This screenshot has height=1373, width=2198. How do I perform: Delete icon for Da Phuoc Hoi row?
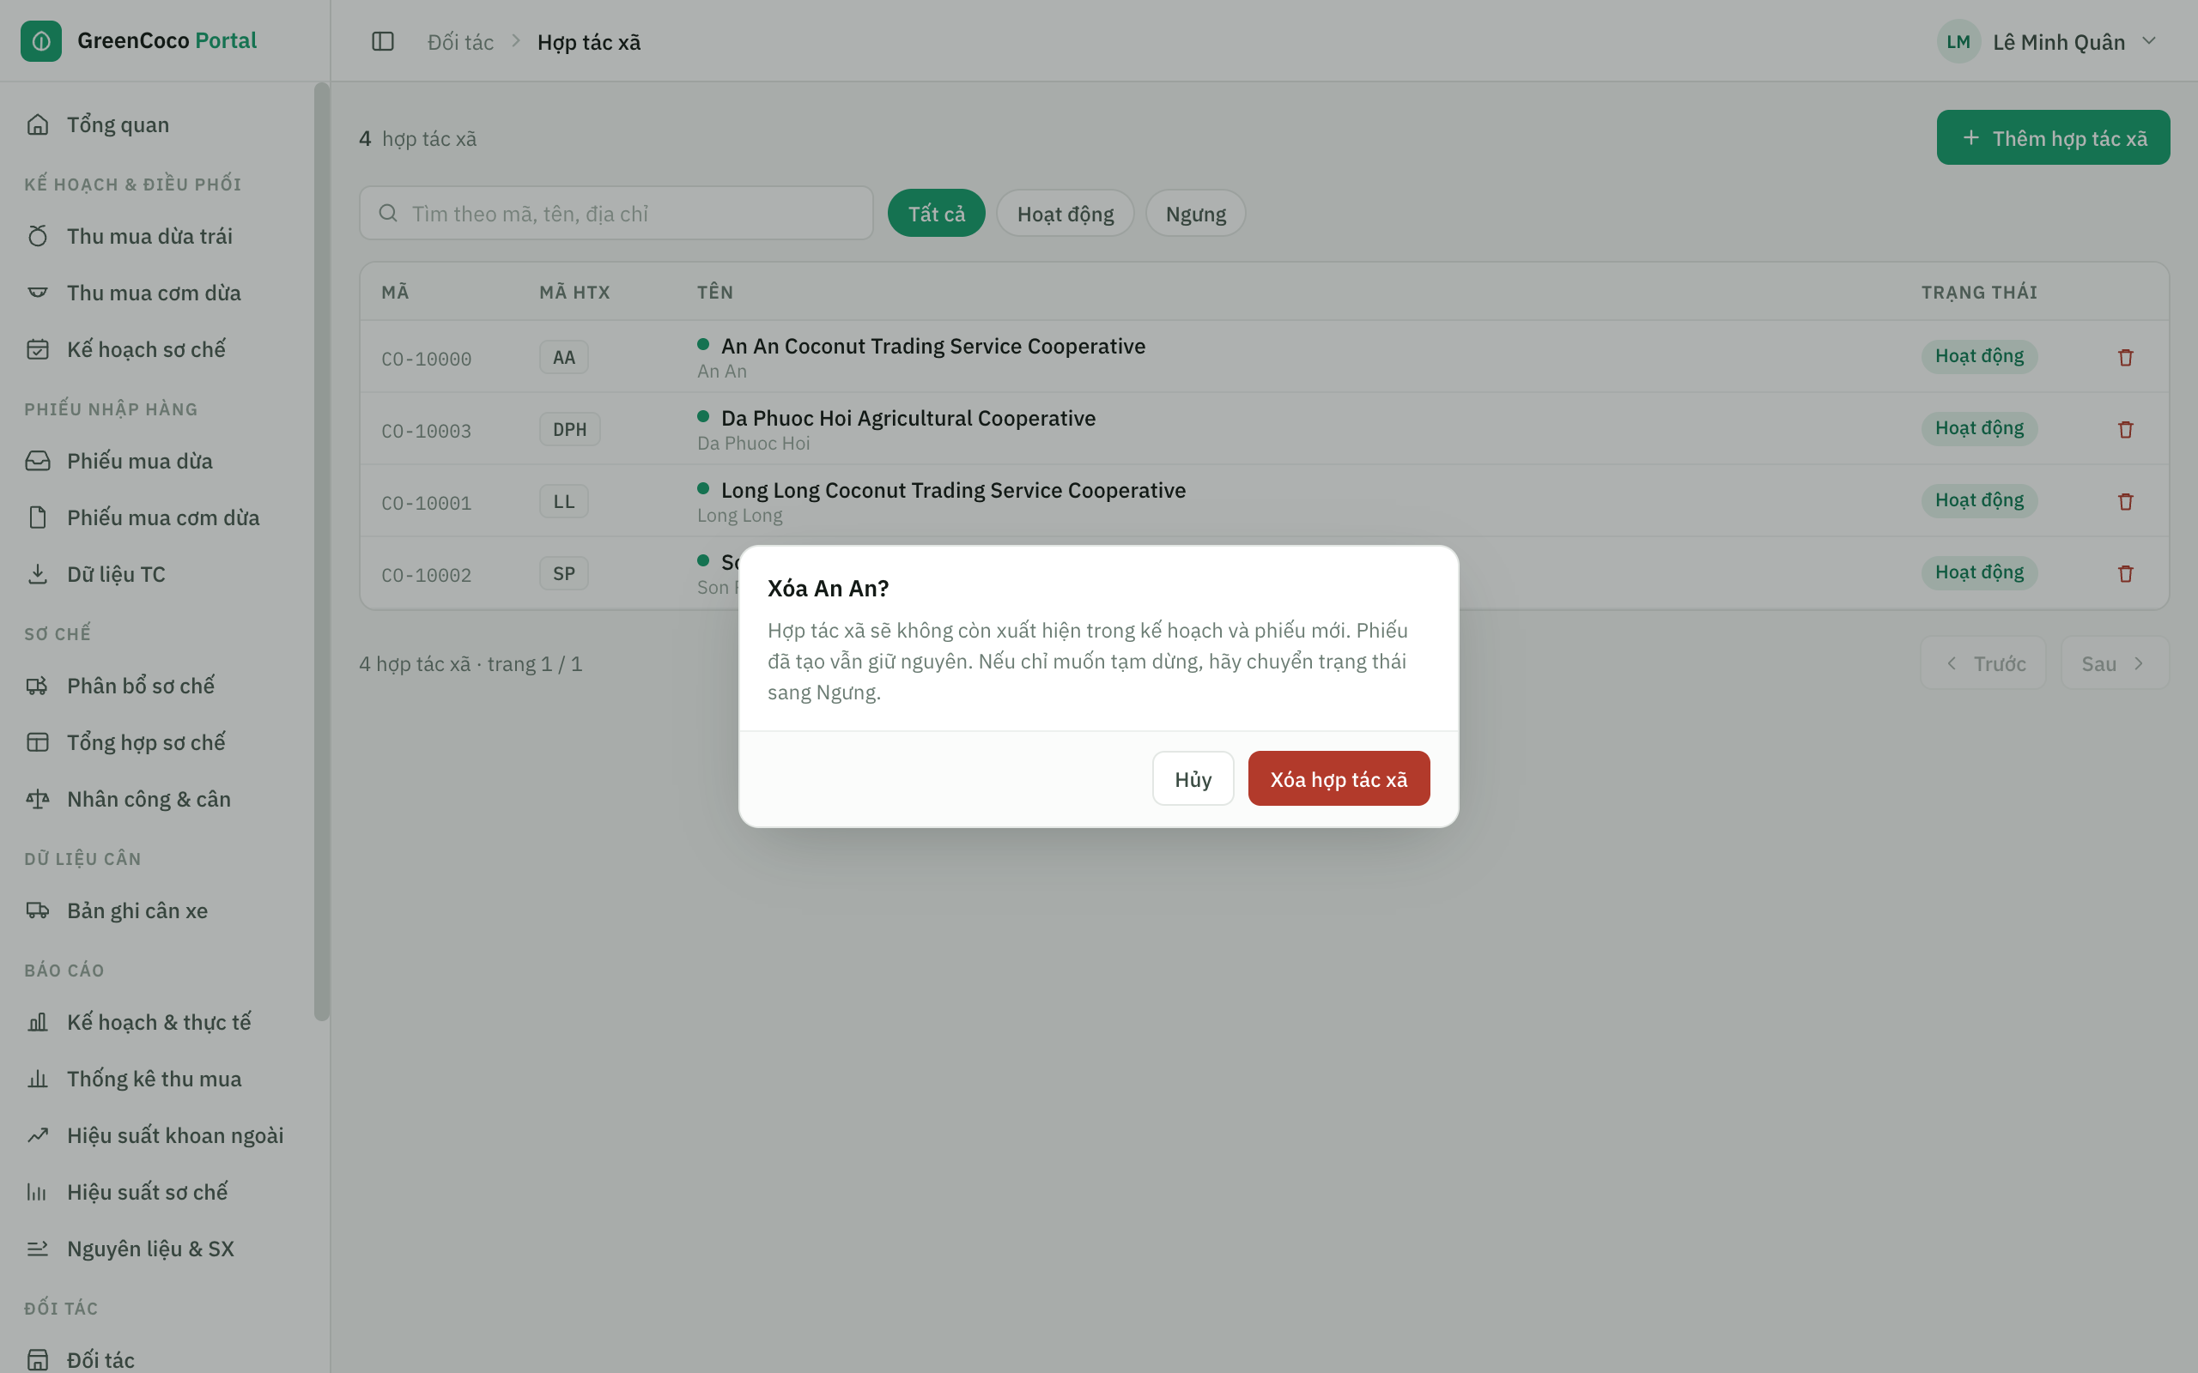pos(2125,428)
